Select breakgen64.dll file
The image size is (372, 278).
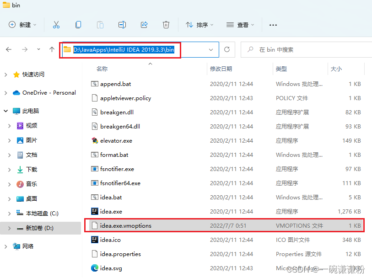120,126
